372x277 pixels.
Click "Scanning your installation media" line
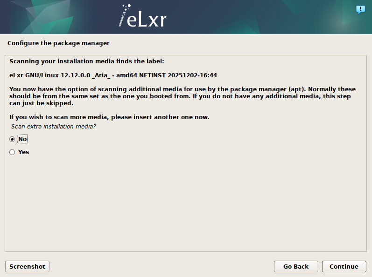(87, 61)
